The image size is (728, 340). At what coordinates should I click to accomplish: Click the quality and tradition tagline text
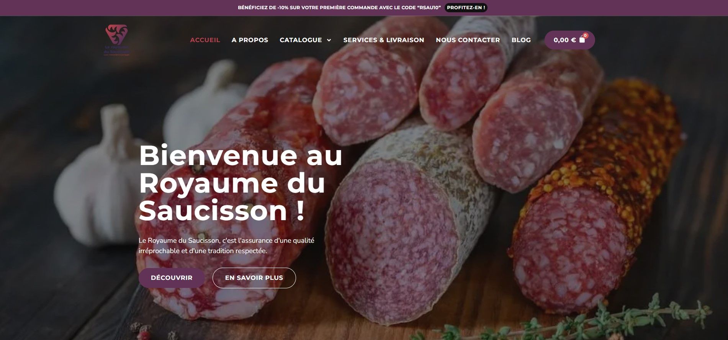point(226,246)
